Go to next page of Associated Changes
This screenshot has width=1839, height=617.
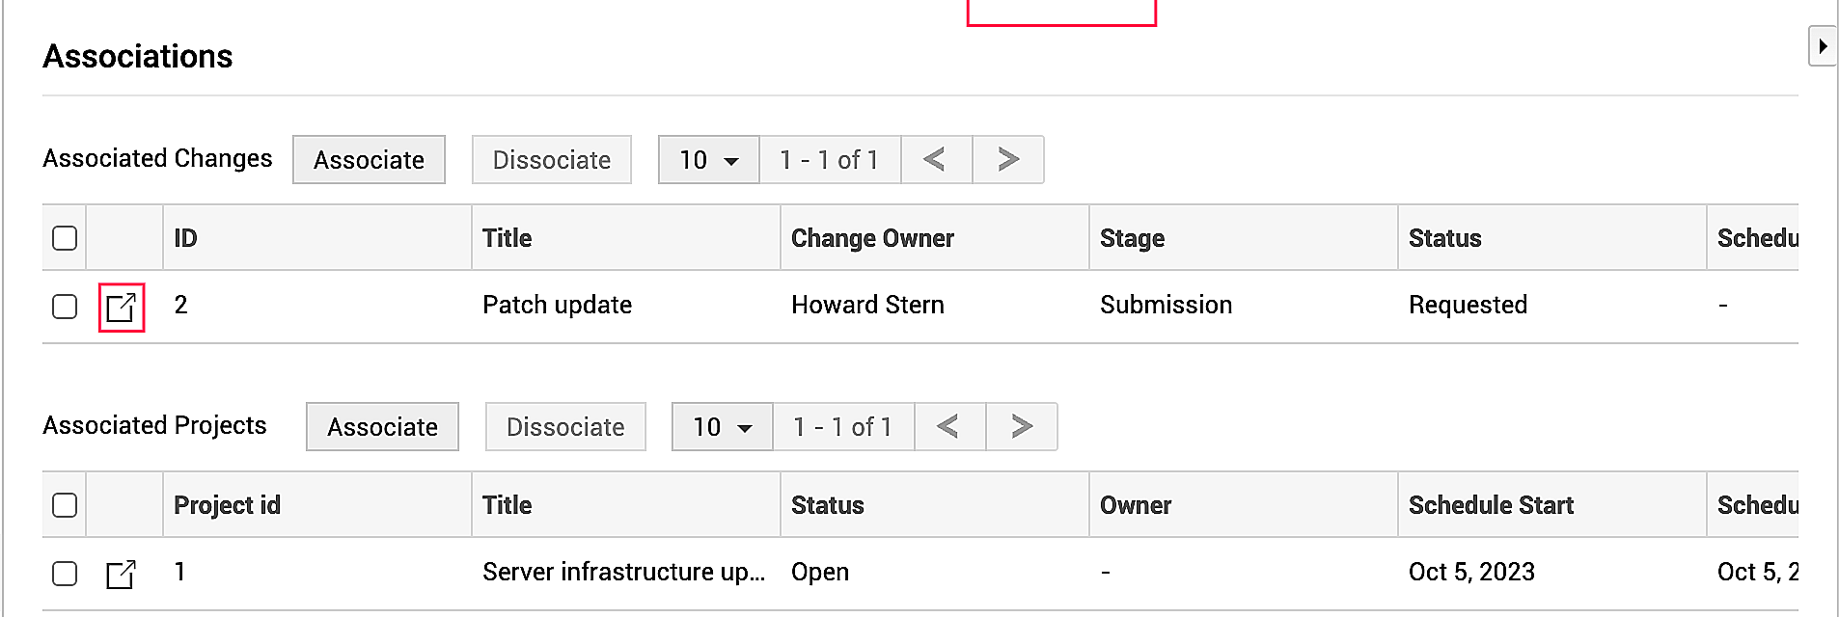(1008, 160)
